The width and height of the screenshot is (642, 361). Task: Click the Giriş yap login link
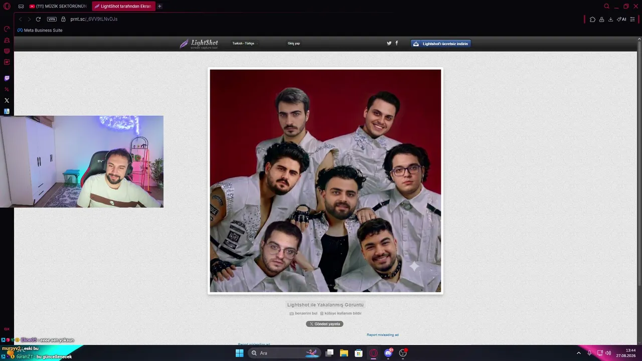(294, 44)
